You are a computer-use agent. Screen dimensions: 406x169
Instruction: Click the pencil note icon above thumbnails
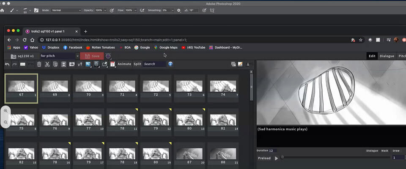240,64
